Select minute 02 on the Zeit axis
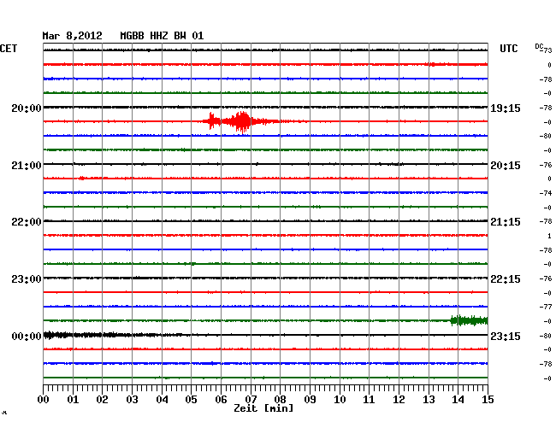Screen dimensions: 556x422 tap(102, 400)
